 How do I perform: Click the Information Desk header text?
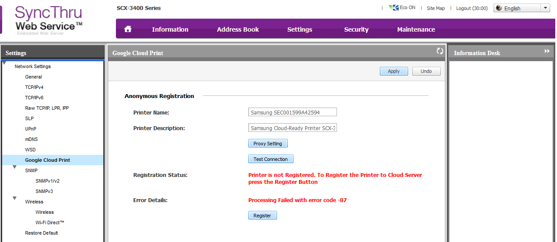[477, 53]
